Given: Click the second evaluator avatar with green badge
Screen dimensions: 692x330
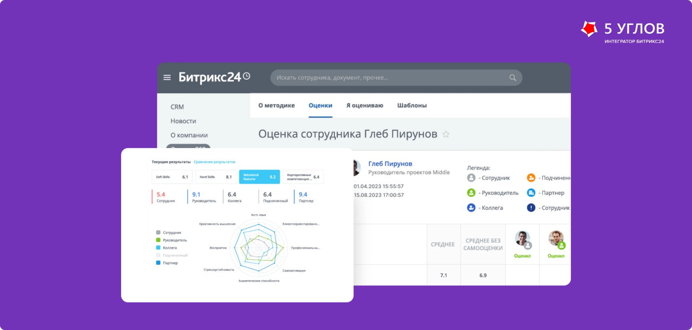Looking at the screenshot, I should (556, 239).
